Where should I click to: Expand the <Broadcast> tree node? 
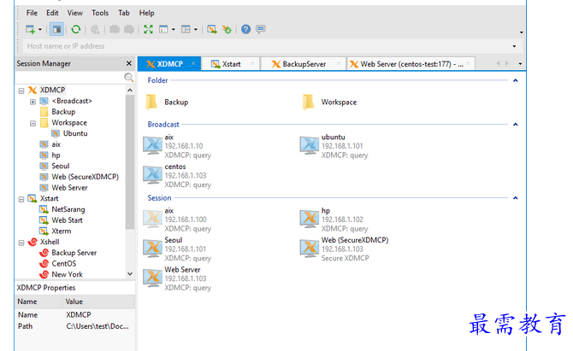[x=32, y=102]
